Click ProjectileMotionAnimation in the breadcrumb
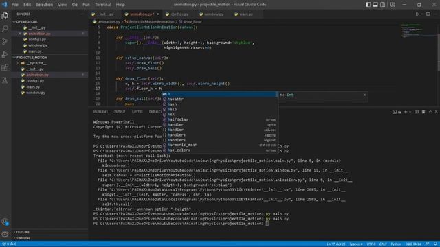Viewport: 440px width, 247px height. coord(151,21)
